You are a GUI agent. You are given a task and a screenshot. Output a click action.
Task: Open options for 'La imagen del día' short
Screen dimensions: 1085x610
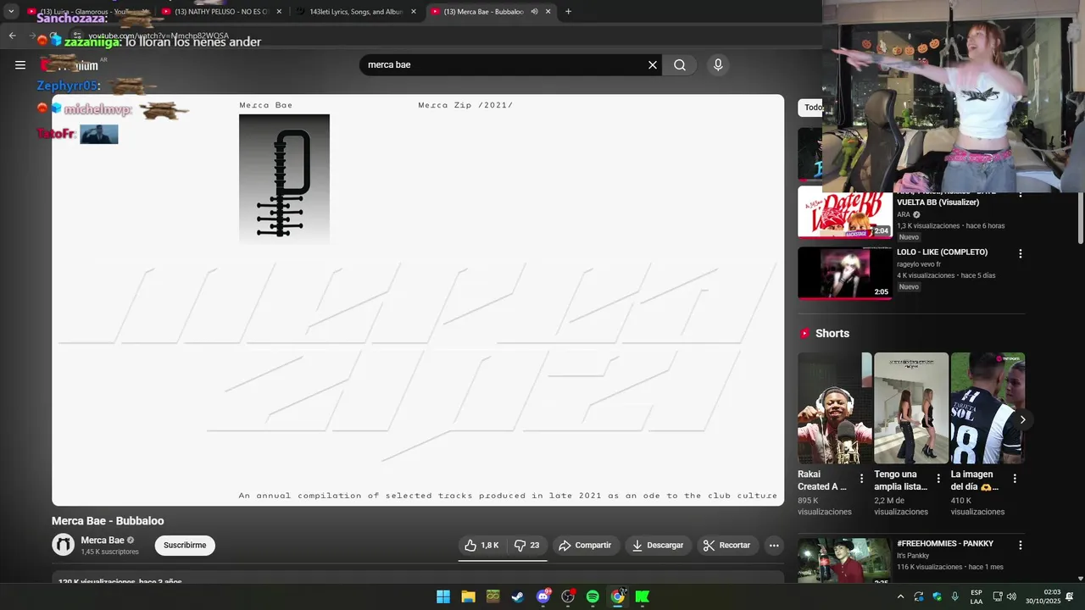pyautogui.click(x=1015, y=479)
